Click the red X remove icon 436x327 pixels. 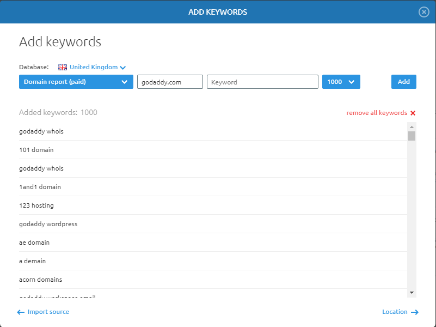(413, 113)
